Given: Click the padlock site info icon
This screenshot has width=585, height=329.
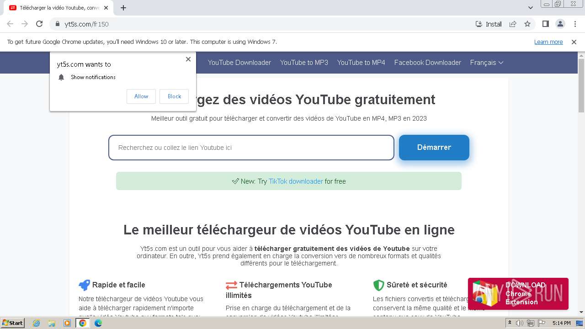Looking at the screenshot, I should tap(58, 24).
